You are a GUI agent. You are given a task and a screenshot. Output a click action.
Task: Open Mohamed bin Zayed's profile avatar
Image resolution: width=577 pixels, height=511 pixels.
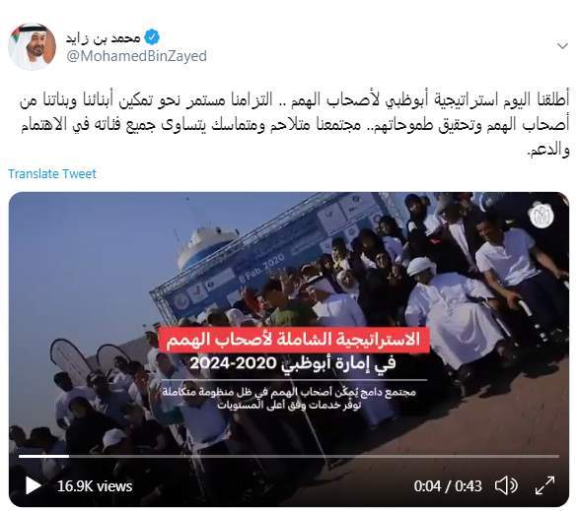pos(32,46)
